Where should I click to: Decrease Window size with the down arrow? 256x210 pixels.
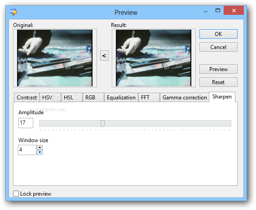tap(40, 152)
